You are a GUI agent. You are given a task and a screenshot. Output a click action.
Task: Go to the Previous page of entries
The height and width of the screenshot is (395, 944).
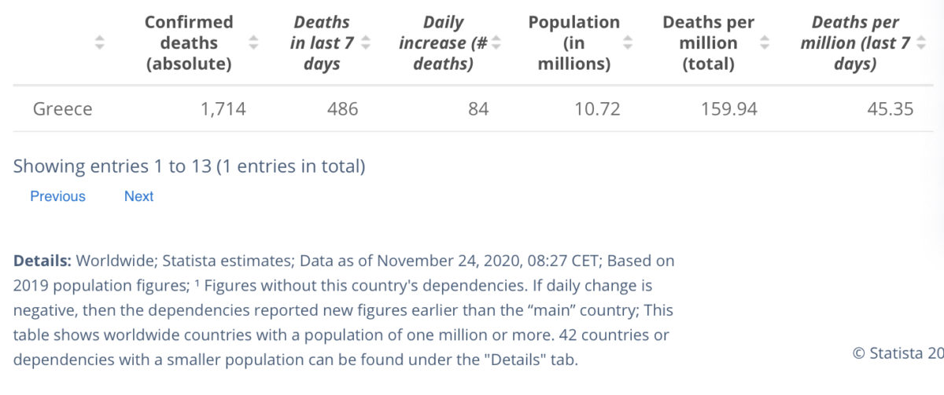(57, 196)
